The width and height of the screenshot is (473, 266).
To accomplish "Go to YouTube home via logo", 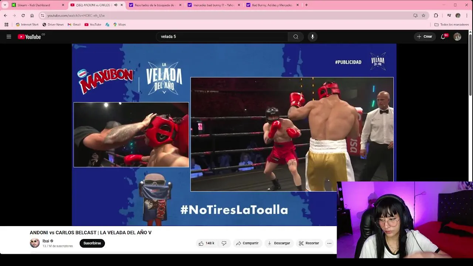I will pos(30,37).
